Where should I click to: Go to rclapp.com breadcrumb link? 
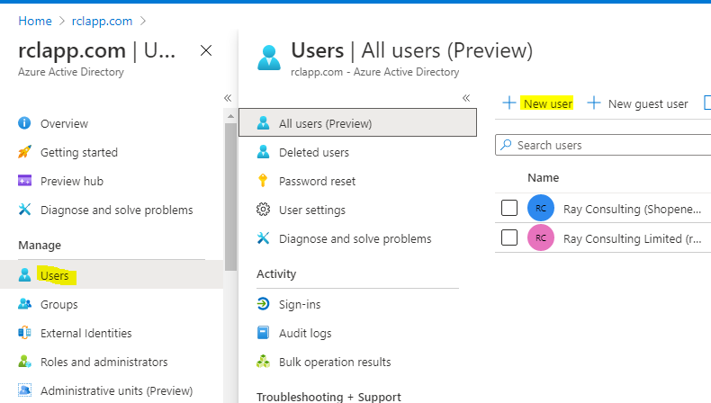pyautogui.click(x=102, y=21)
